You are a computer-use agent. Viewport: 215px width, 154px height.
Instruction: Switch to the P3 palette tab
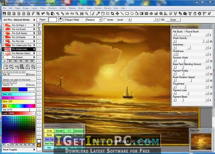(x=13, y=145)
